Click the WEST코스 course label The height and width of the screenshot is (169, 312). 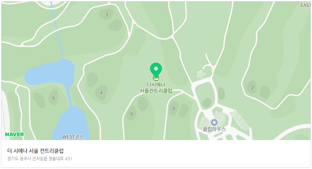pyautogui.click(x=73, y=137)
